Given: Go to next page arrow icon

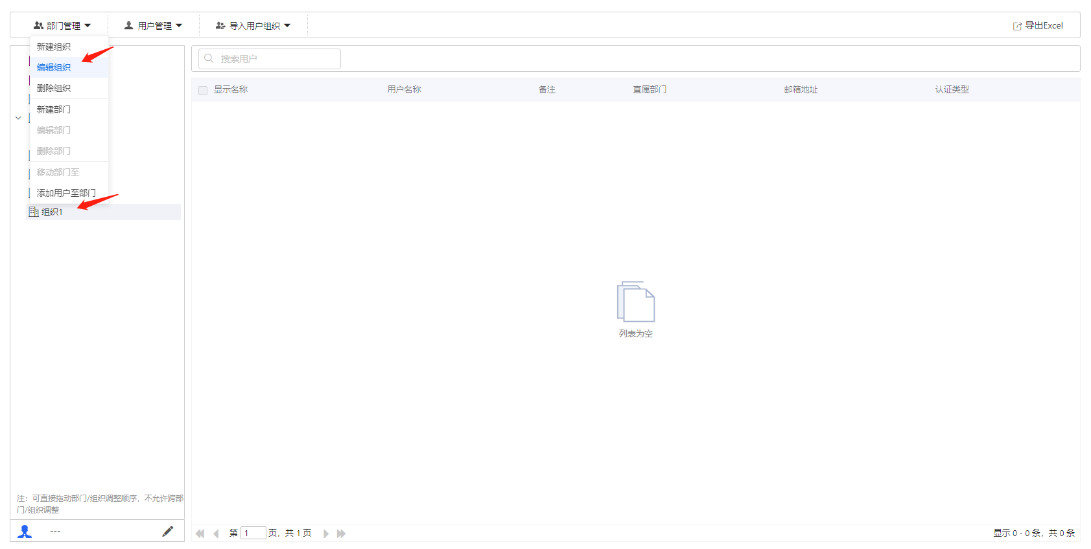Looking at the screenshot, I should pyautogui.click(x=326, y=533).
